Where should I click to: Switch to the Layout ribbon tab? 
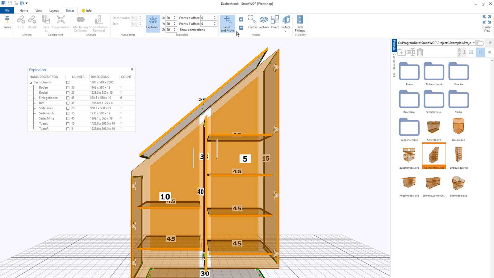click(54, 11)
